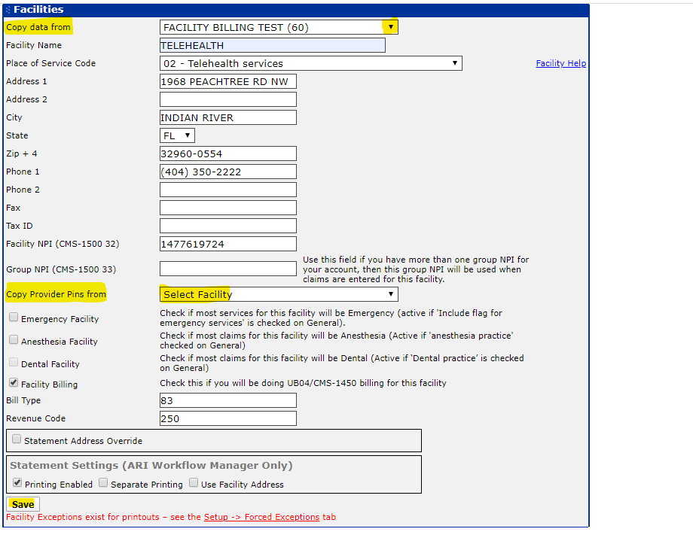Screen dimensions: 693x538
Task: Click the Revenue Code field
Action: coord(228,418)
